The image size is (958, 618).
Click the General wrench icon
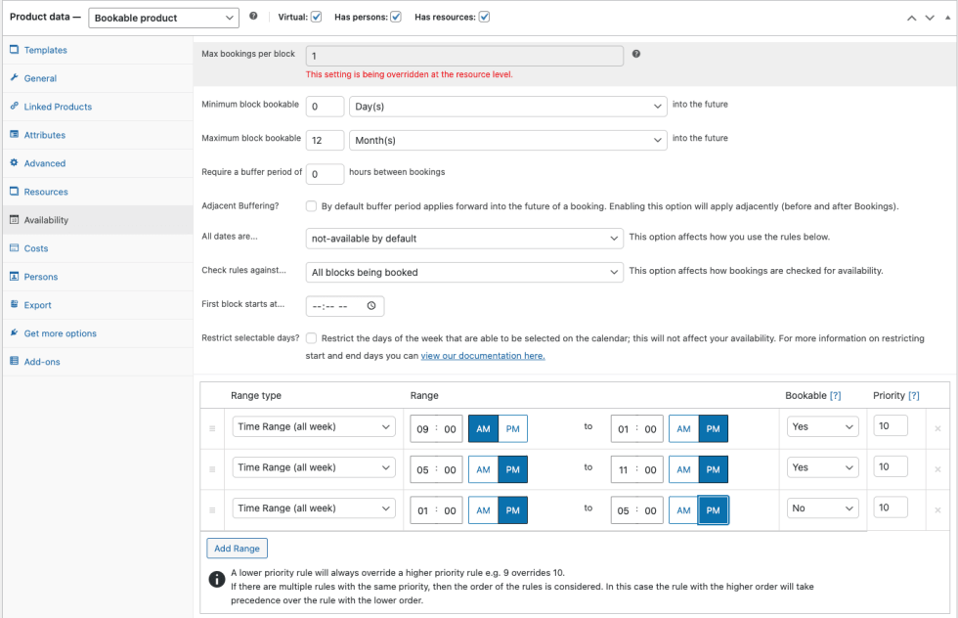[14, 77]
